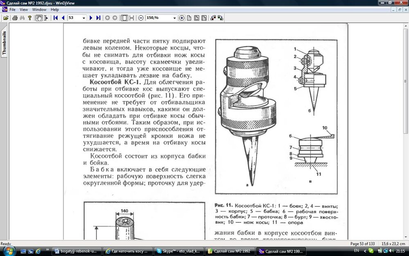Go to the next page
Image resolution: width=409 pixels, height=256 pixels.
[91, 18]
